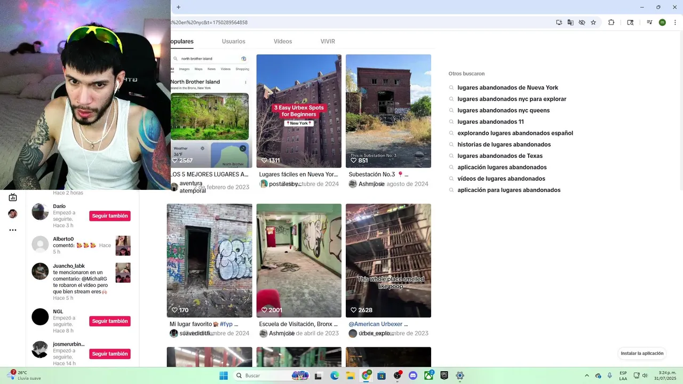Open the Chrome extensions puzzle icon

(611, 22)
